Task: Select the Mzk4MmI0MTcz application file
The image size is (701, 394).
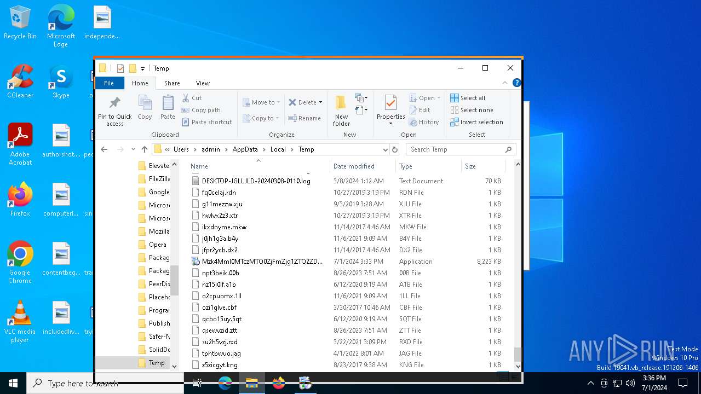Action: pos(262,262)
